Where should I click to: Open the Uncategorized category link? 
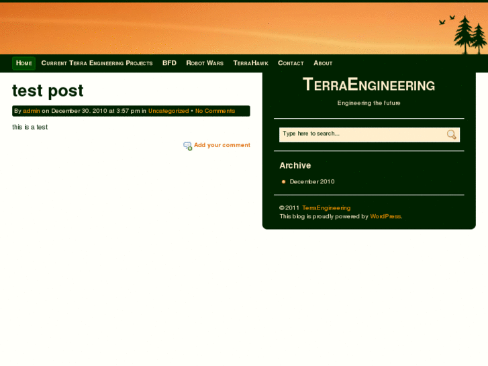tap(168, 111)
